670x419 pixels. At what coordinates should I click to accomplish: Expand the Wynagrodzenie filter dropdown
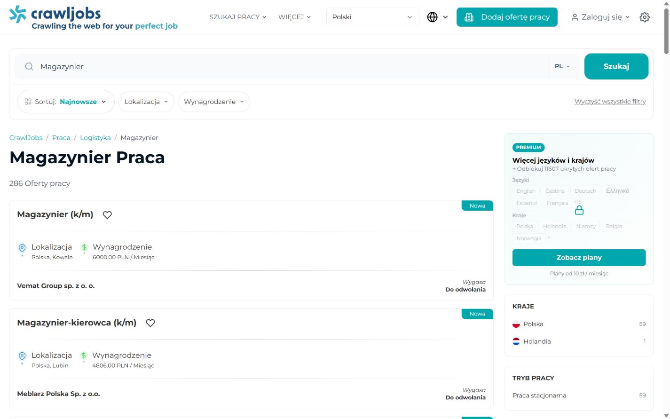214,102
